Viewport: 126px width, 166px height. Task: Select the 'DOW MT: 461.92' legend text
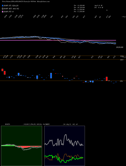point(11,9)
